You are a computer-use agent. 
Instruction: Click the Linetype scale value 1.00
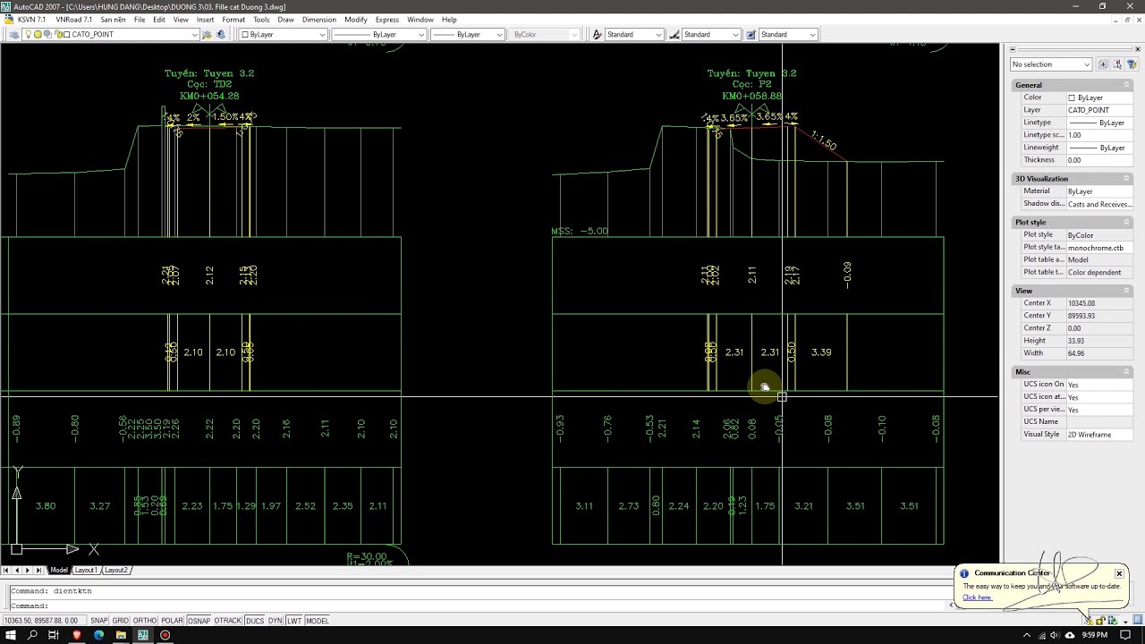1099,135
